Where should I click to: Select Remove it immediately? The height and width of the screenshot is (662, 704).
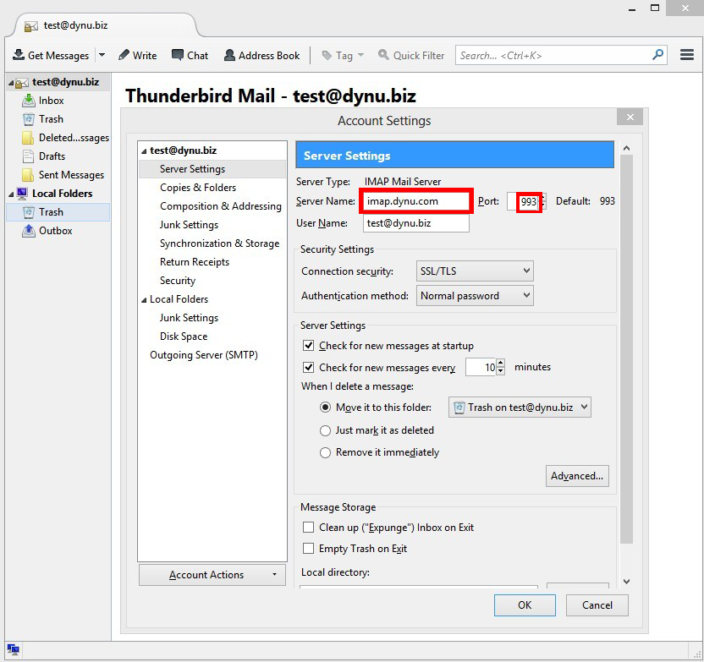coord(325,452)
